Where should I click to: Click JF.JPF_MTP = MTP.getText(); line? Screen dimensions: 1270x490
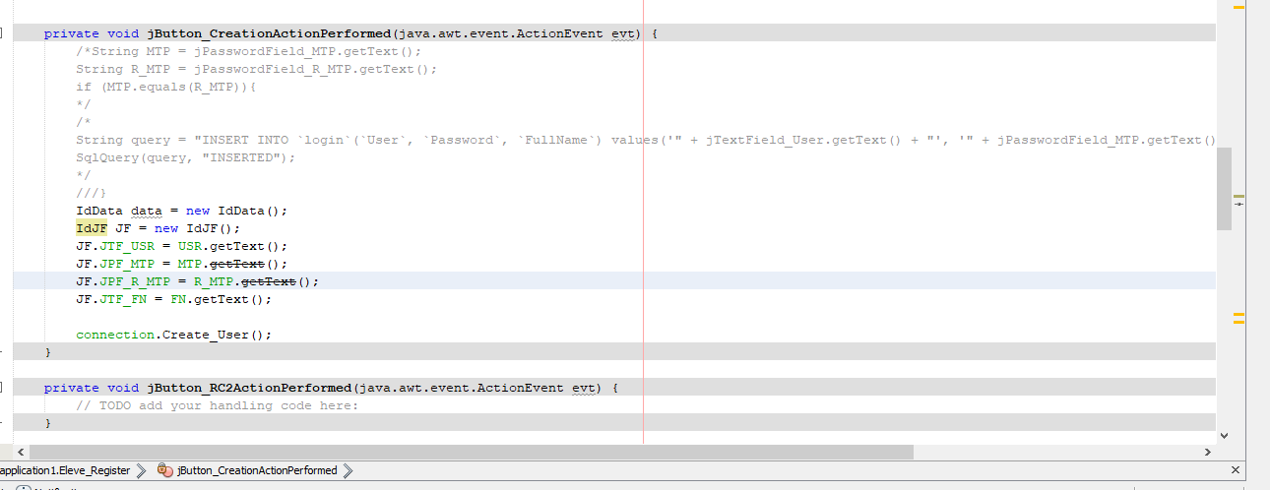pyautogui.click(x=181, y=264)
